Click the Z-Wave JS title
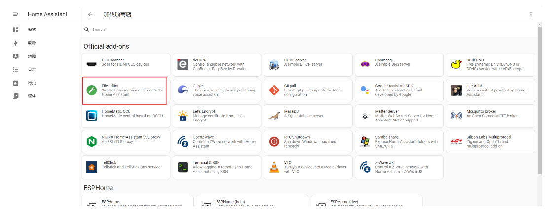Screen dimensions: 545x210 [x=384, y=162]
